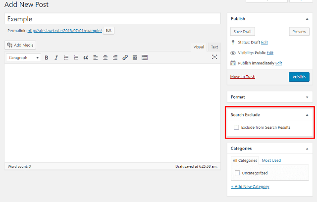Image resolution: width=317 pixels, height=202 pixels.
Task: Toggle bold formatting in editor toolbar
Action: coord(47,57)
